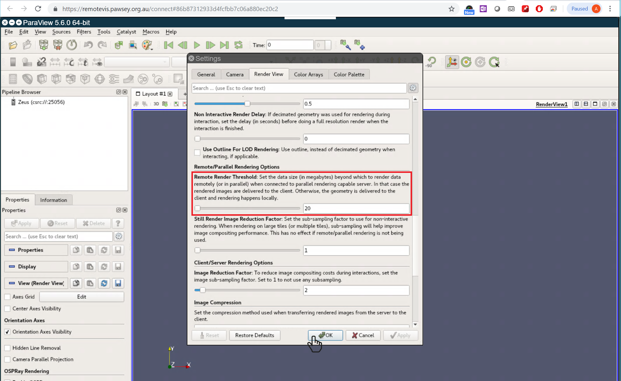Step to previous frame
Screen dimensions: 621x381
pos(182,45)
